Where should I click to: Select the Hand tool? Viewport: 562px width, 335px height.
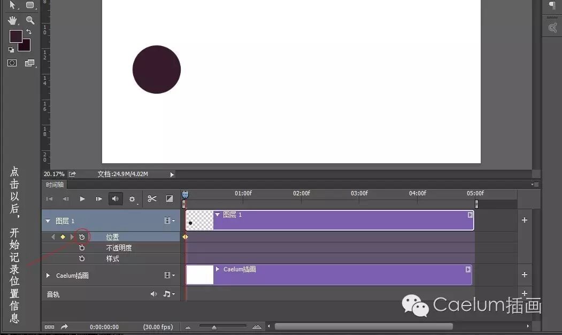click(13, 20)
